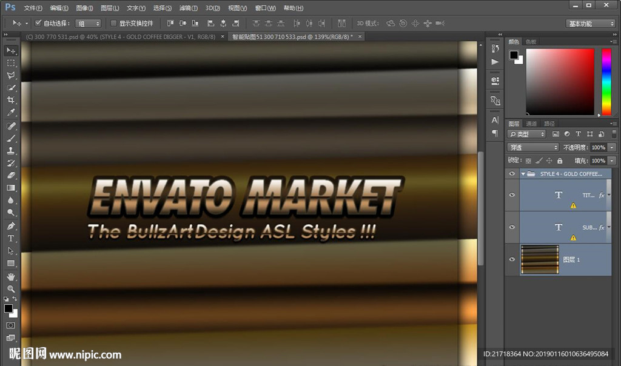This screenshot has height=366, width=621.
Task: Choose the Rectangle shape tool
Action: point(11,263)
